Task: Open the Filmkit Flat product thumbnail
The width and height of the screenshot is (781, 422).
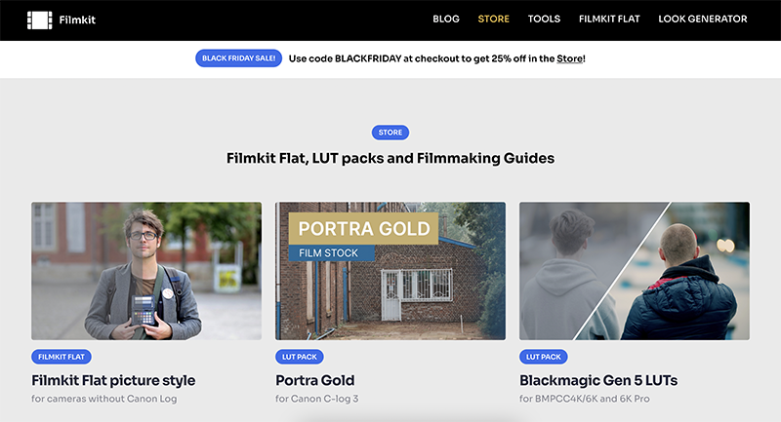Action: point(146,270)
